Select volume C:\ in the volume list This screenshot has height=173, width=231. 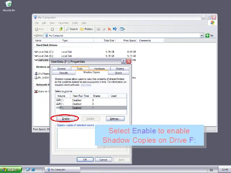point(91,100)
